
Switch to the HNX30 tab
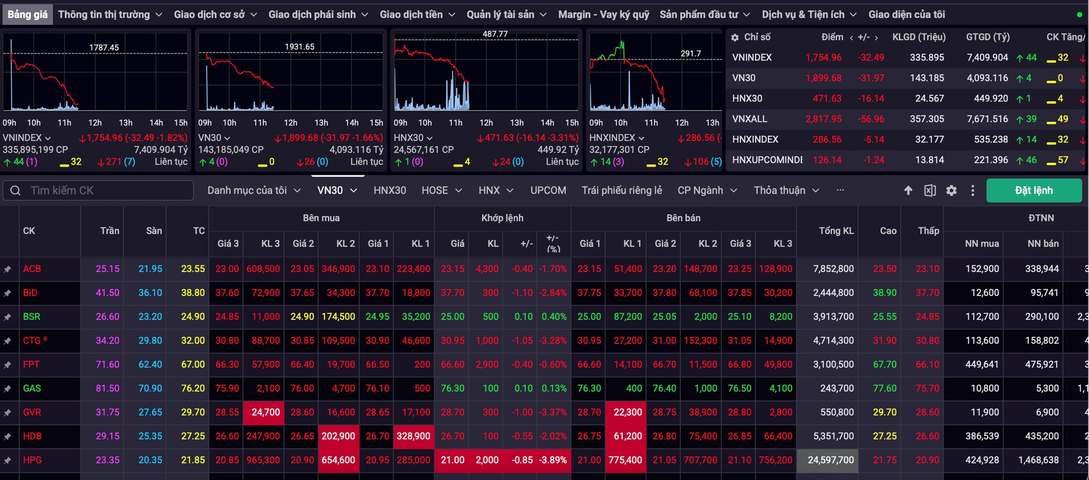(390, 190)
